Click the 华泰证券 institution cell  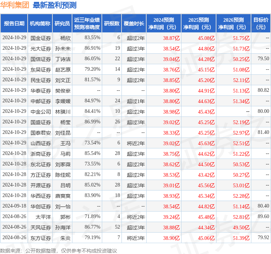pyautogui.click(x=41, y=91)
